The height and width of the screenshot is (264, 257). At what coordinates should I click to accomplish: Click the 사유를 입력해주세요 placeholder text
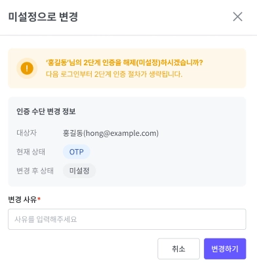point(46,219)
